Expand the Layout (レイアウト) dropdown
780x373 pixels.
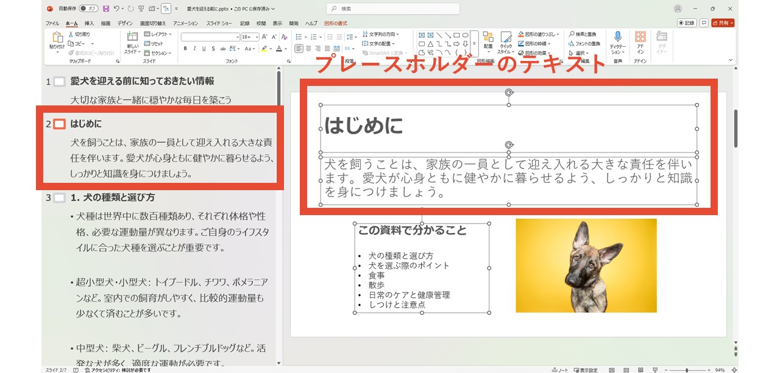point(158,35)
